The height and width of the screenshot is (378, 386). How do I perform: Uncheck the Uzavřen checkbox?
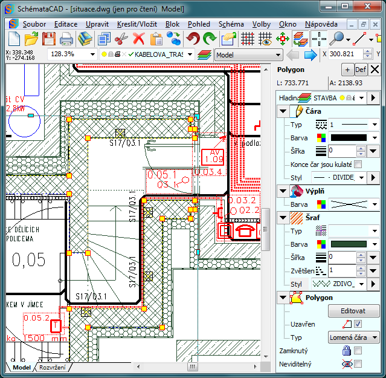pos(358,324)
